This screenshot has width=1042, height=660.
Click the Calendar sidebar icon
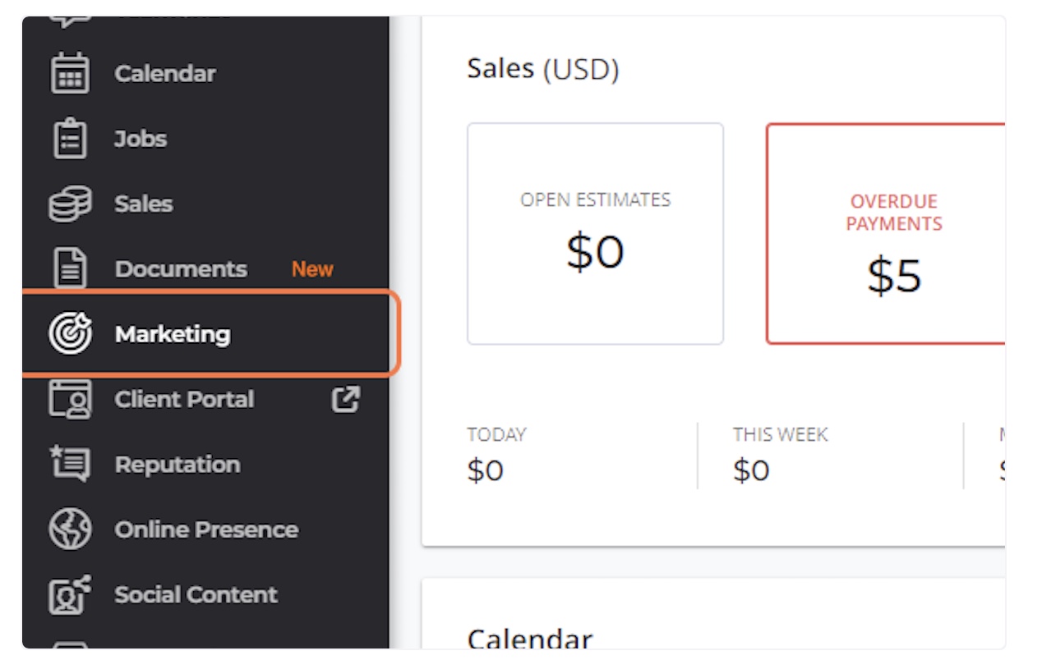[71, 73]
